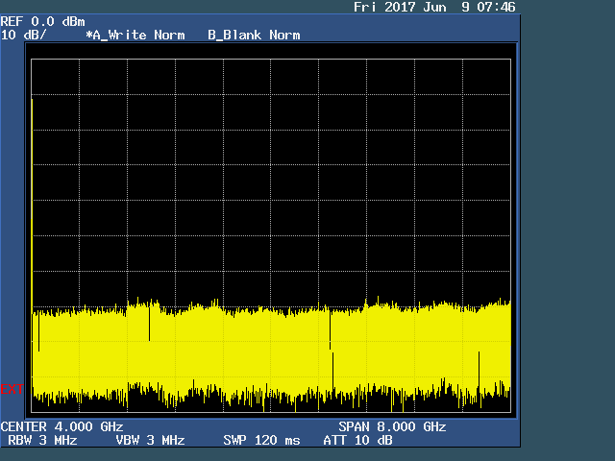Click the ATT 10 dB attenuation value
Image resolution: width=615 pixels, height=461 pixels.
(x=357, y=440)
